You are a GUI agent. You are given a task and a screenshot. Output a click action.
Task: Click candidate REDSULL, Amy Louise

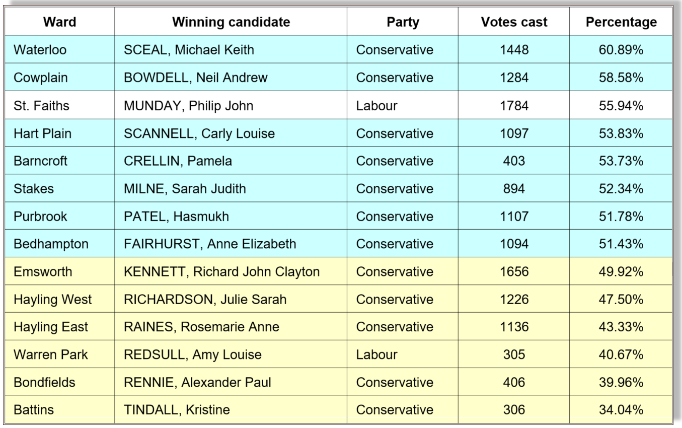click(193, 354)
